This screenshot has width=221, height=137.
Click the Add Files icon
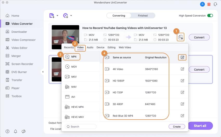52,16
